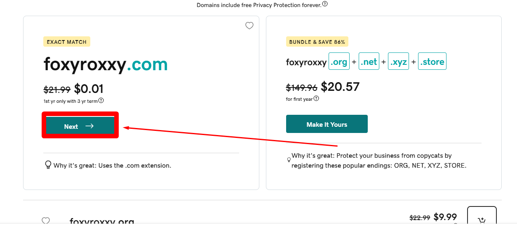Click the BUNDLE & SAVE 86% badge

[317, 42]
